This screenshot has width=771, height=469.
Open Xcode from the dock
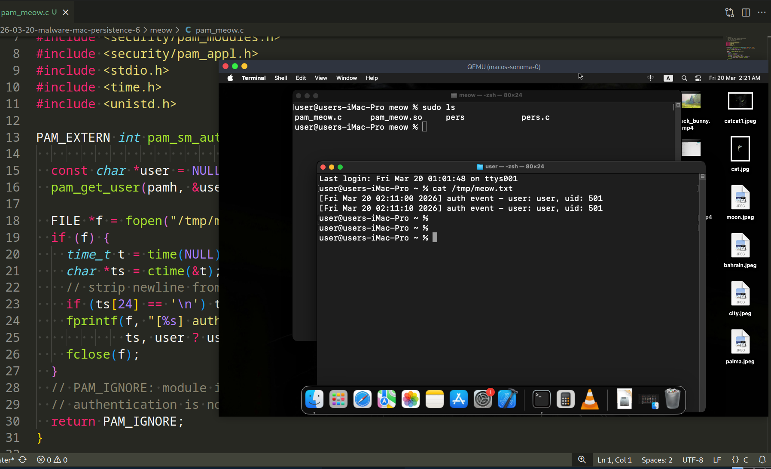[507, 399]
